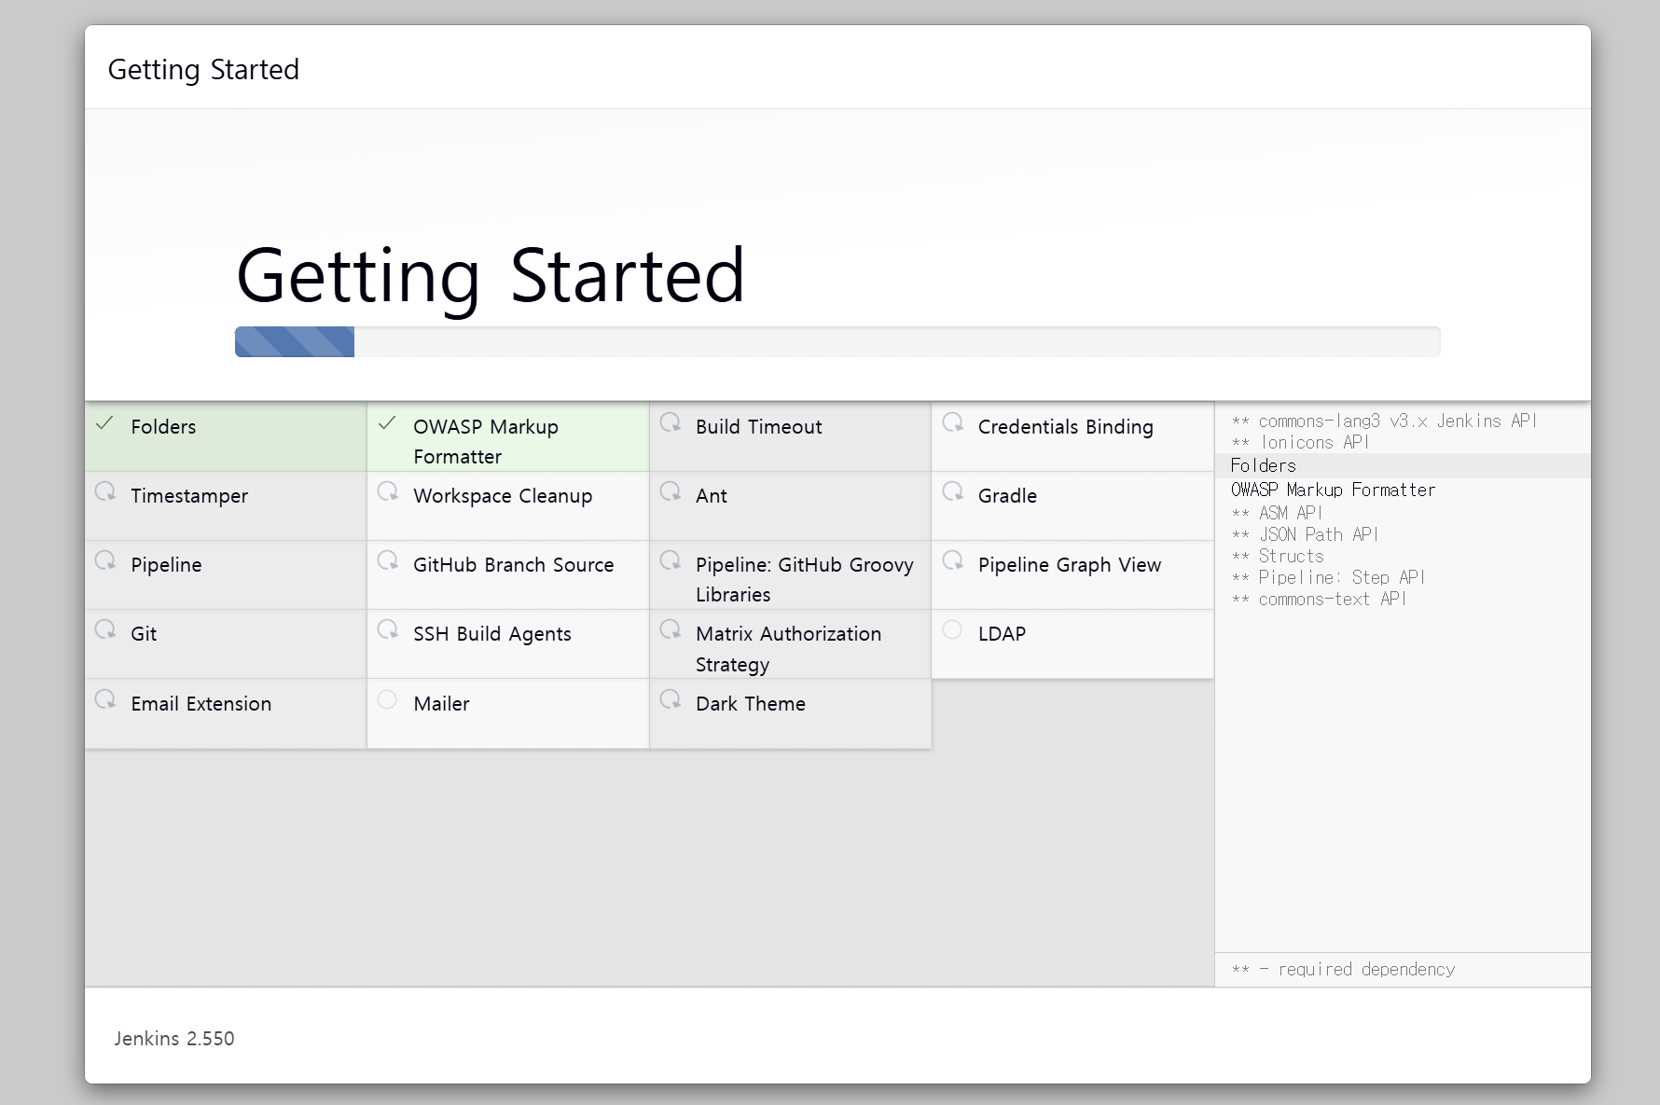Click the Pipeline: GitHub Groovy Libraries name

coord(805,579)
